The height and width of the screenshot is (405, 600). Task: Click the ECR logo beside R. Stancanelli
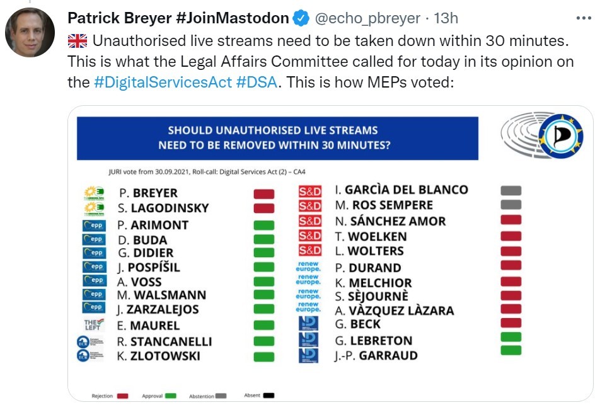click(x=90, y=341)
